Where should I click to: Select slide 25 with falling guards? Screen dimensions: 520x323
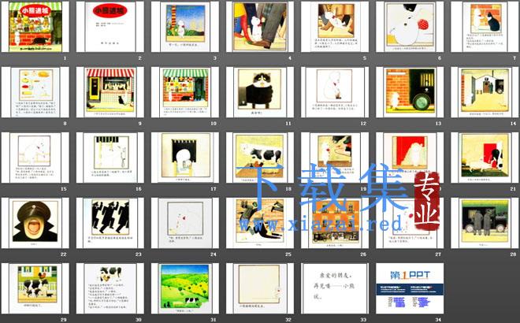click(x=260, y=223)
